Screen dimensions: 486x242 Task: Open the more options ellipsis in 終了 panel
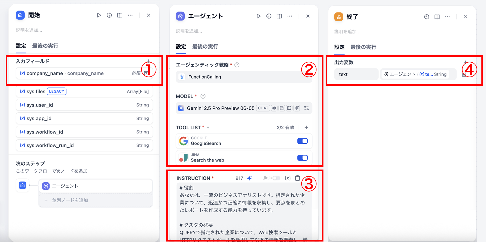pos(447,17)
